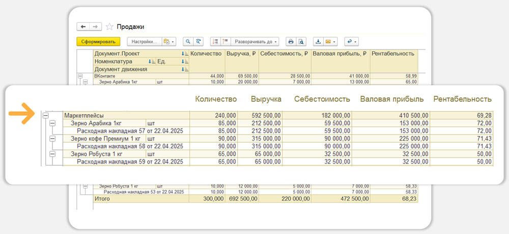509x234 pixels.
Task: Click the forward navigation arrow
Action: click(x=95, y=27)
